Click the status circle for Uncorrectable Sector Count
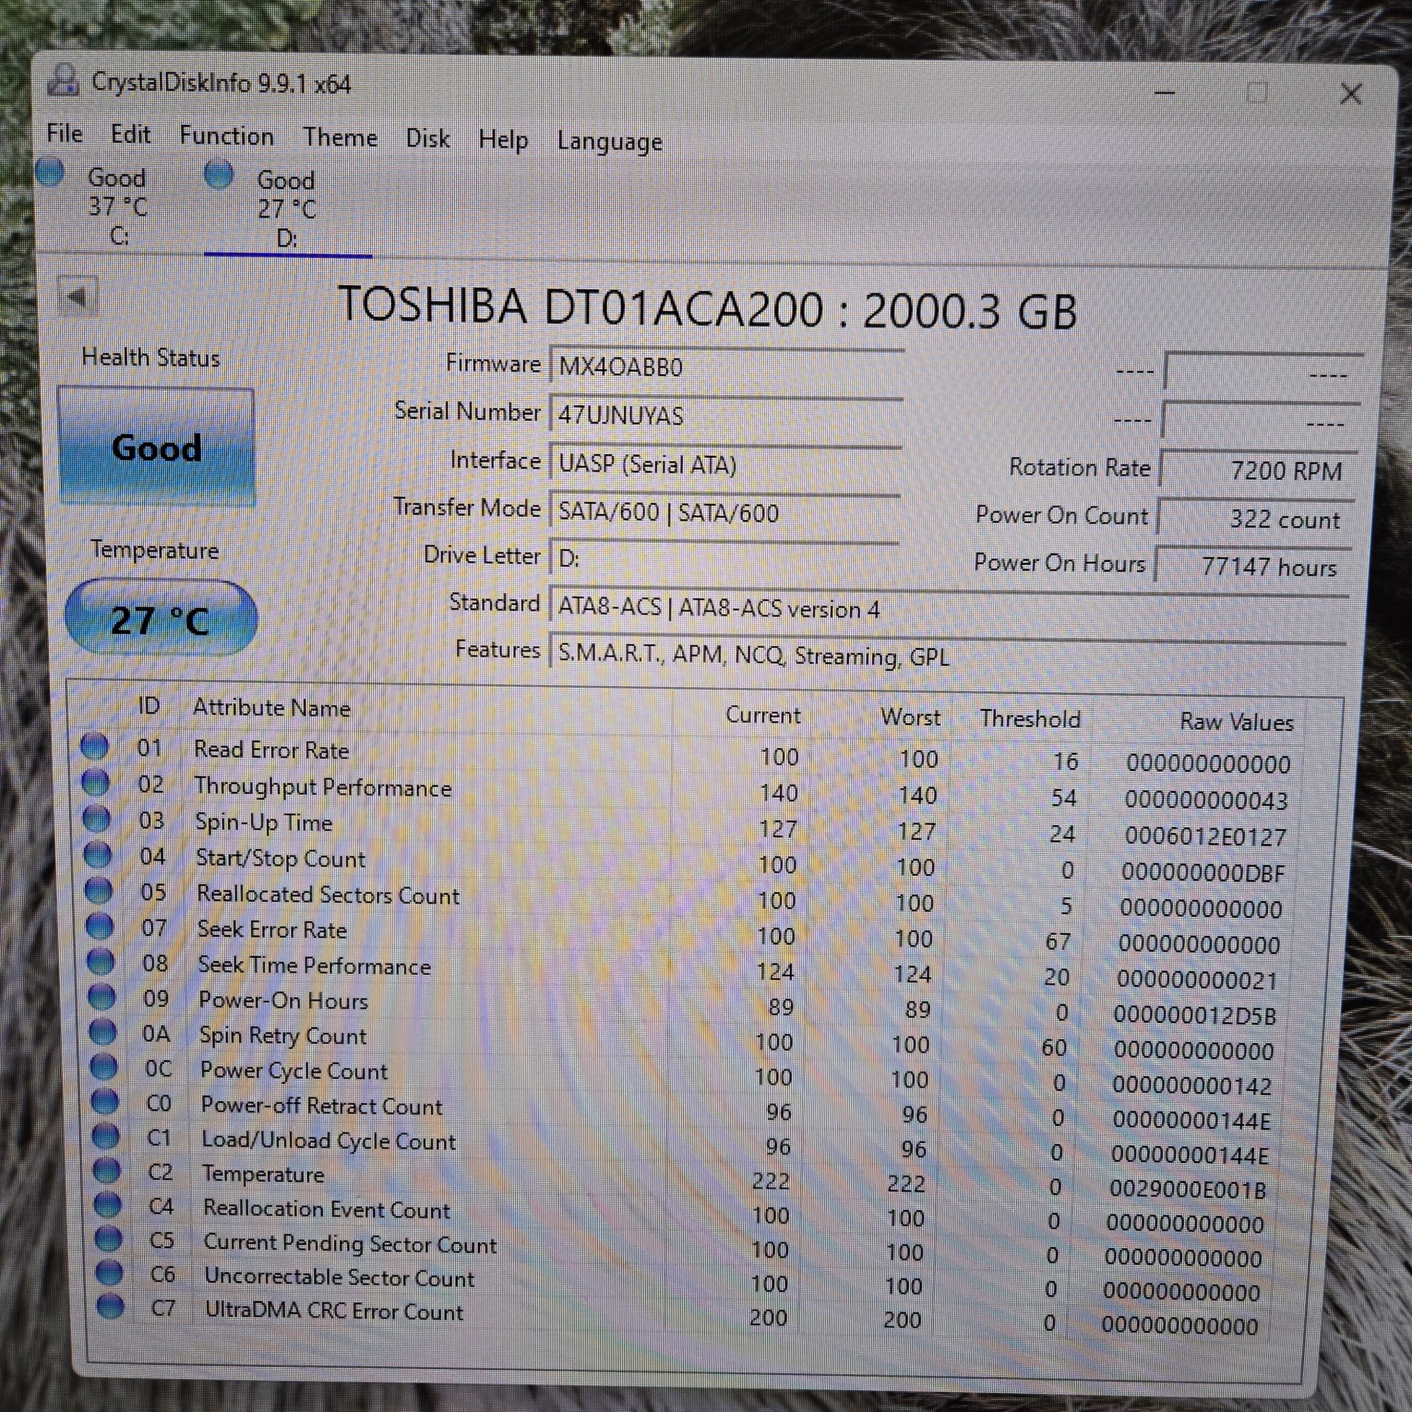 point(110,1273)
